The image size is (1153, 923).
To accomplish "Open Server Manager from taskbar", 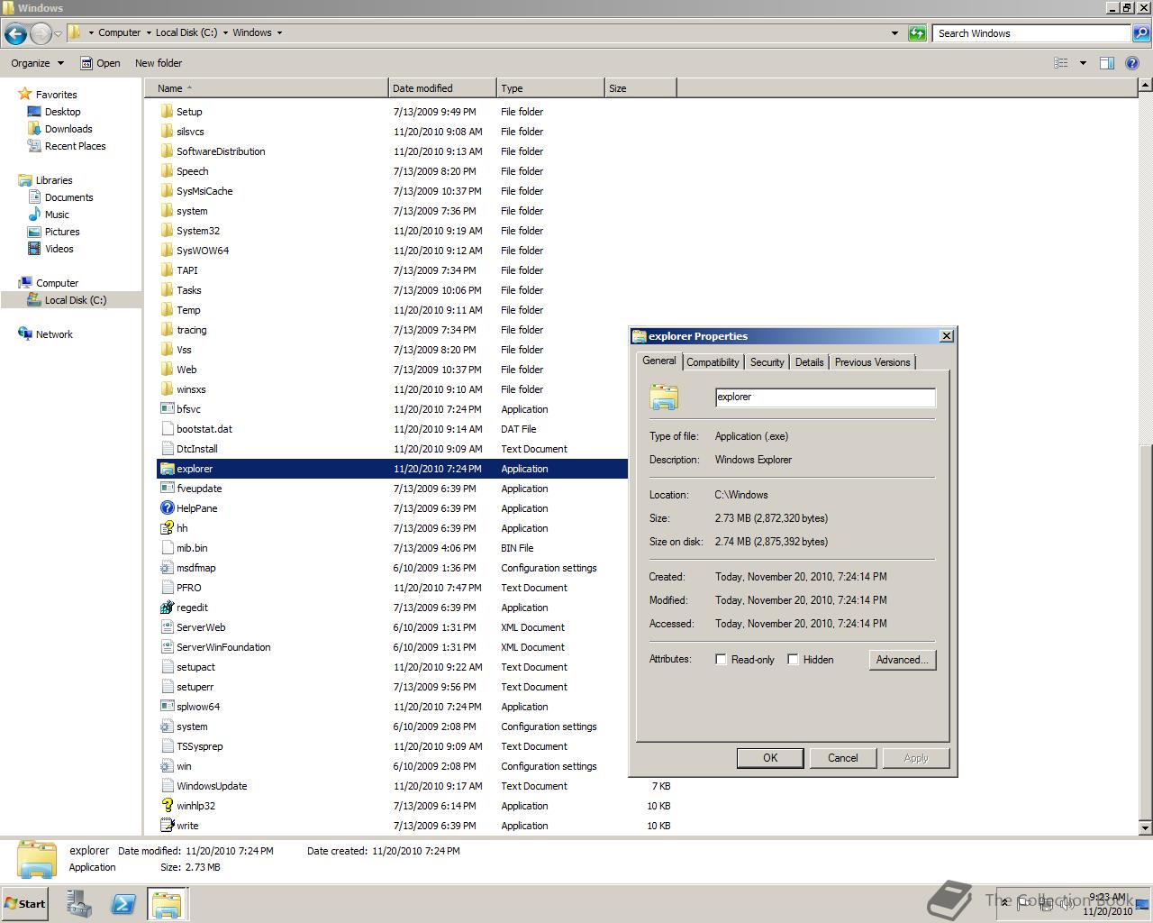I will [x=79, y=904].
